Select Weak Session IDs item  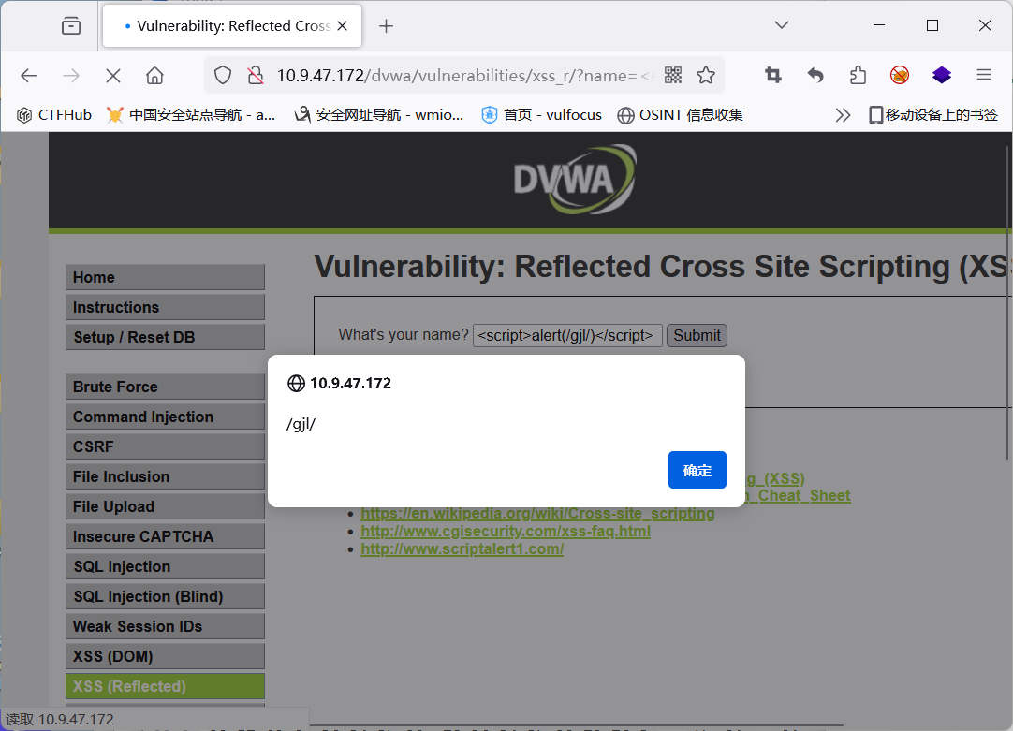pyautogui.click(x=166, y=626)
